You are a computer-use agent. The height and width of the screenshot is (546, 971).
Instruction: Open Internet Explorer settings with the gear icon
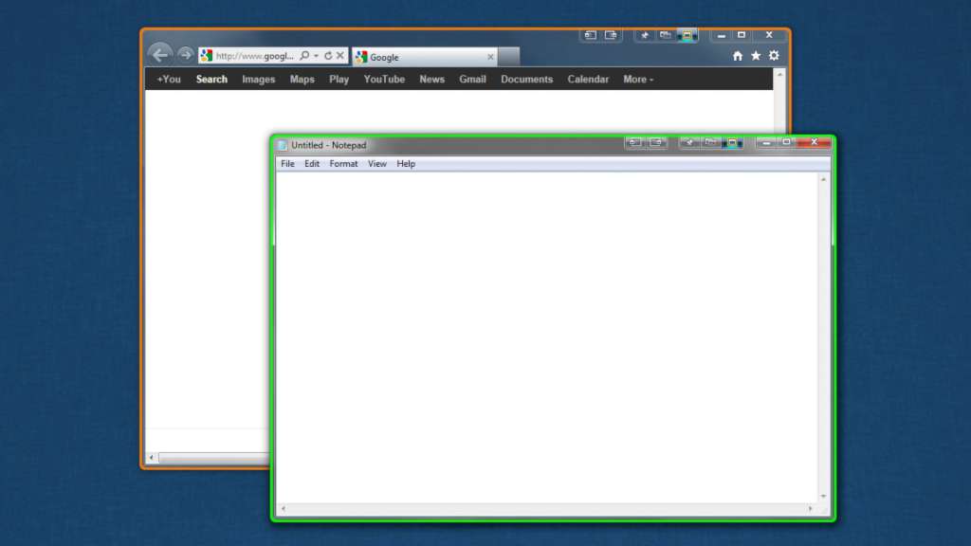pos(774,56)
